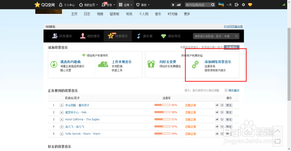Open 留言板 in the profile nav

114,14
